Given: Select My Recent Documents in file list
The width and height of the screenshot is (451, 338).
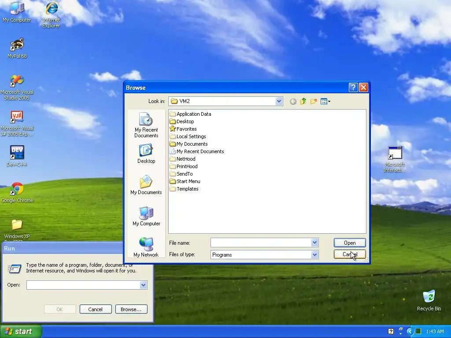Looking at the screenshot, I should point(197,151).
